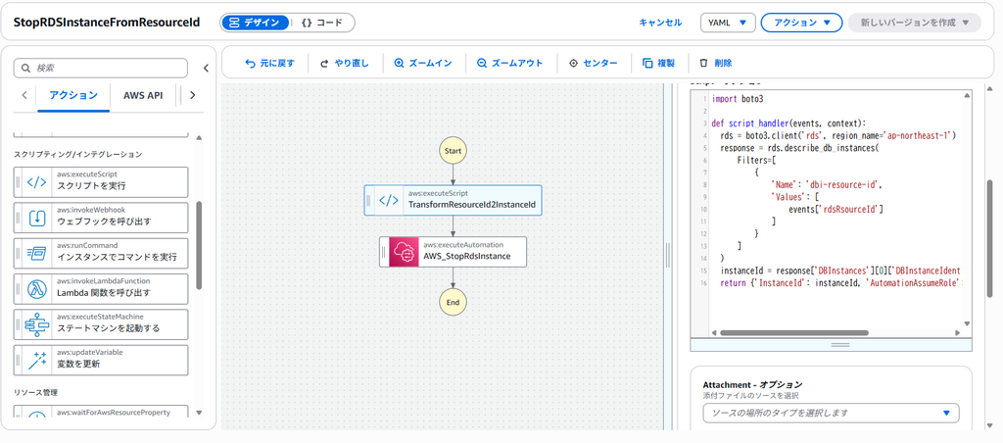Select TransformResourceId2InstanceId step node

tap(453, 200)
